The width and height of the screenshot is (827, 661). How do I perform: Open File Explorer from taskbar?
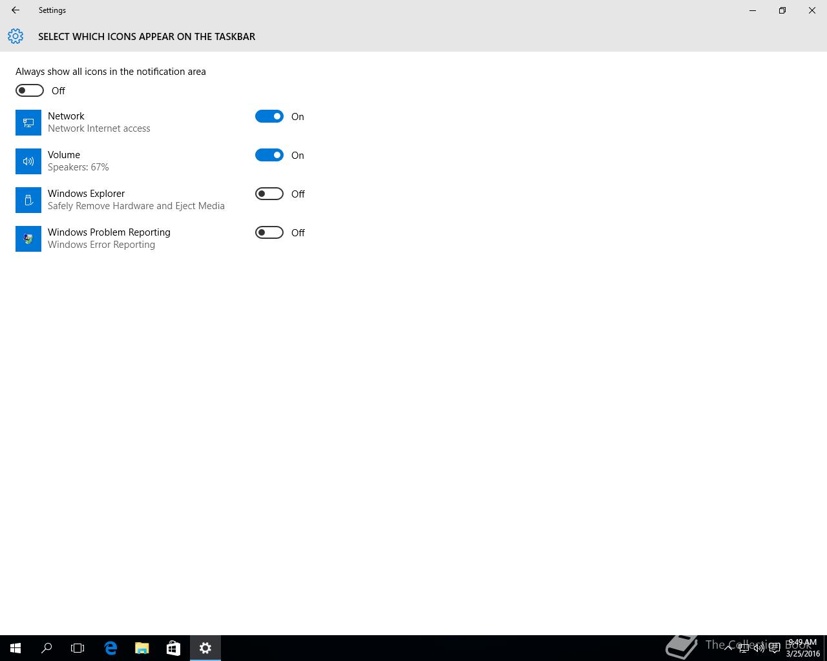coord(142,648)
